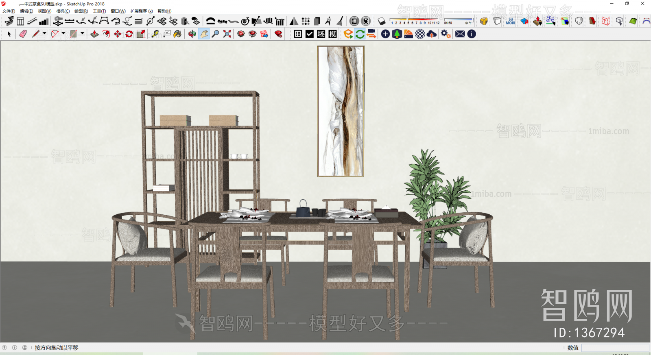Click the envelope mail icon

pos(460,34)
